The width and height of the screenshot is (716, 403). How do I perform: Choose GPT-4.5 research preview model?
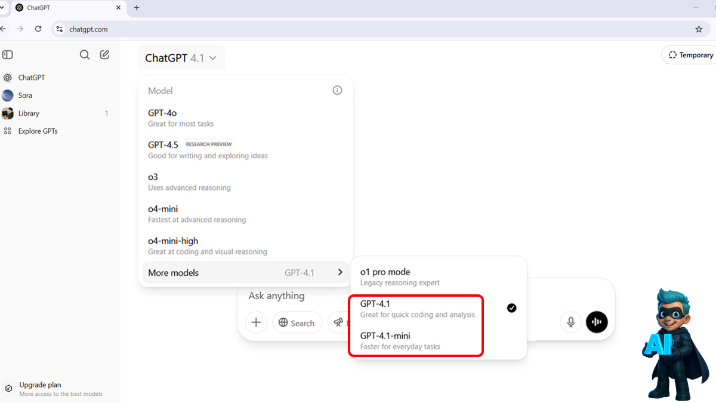(245, 150)
